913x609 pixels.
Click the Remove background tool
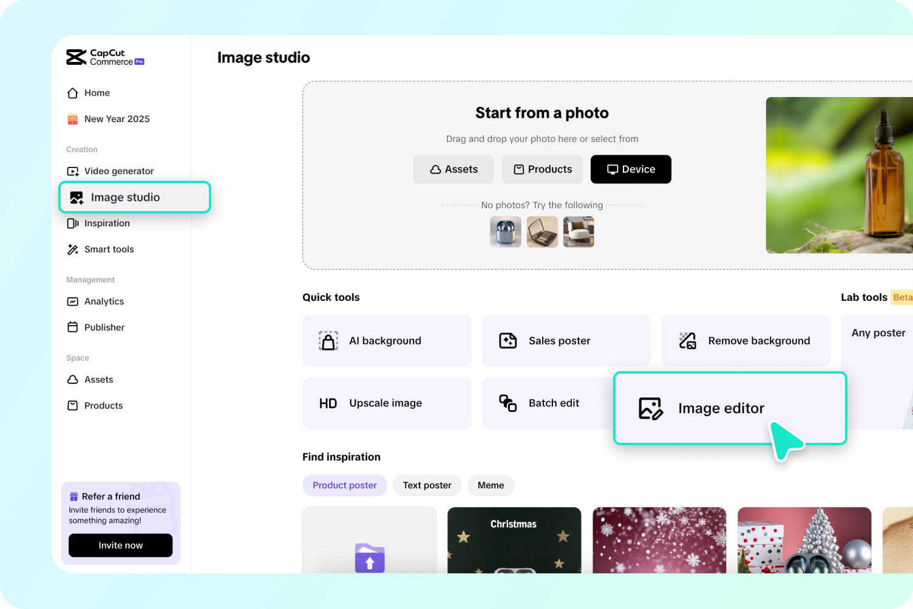(745, 341)
